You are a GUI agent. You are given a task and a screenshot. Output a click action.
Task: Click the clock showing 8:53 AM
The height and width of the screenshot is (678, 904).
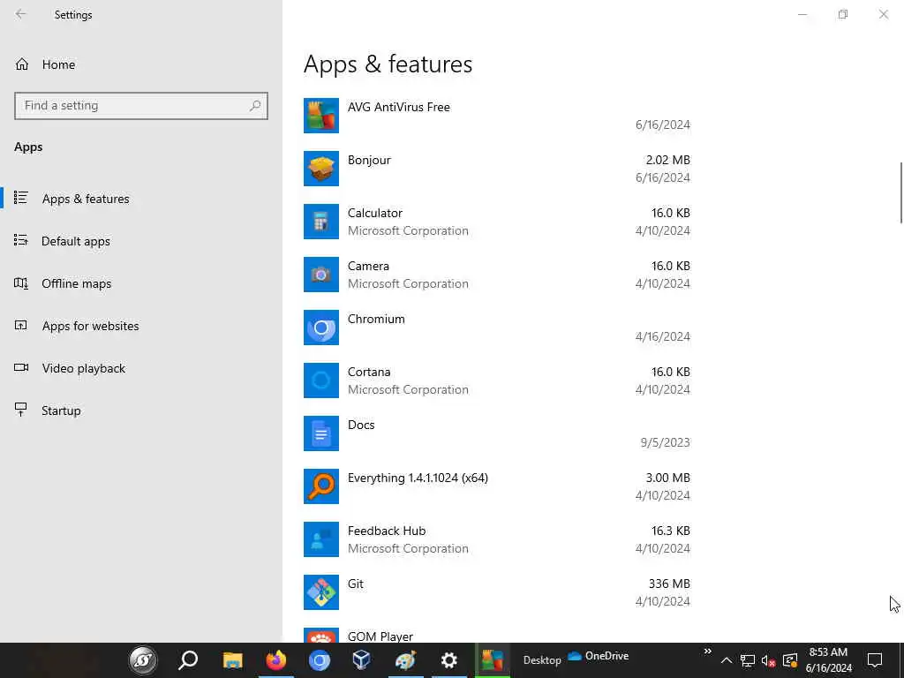point(828,660)
